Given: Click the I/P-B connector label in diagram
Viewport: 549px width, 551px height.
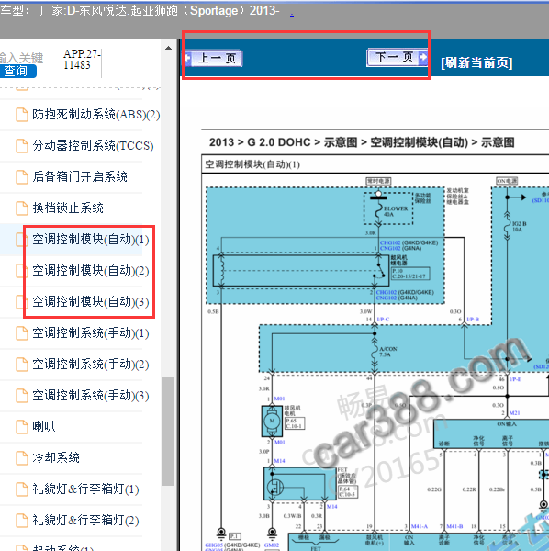Looking at the screenshot, I should [473, 319].
